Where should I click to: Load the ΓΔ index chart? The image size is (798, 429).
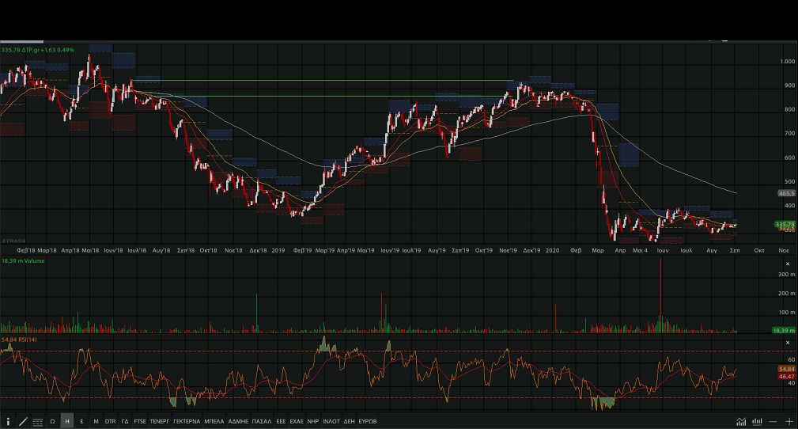coord(125,421)
